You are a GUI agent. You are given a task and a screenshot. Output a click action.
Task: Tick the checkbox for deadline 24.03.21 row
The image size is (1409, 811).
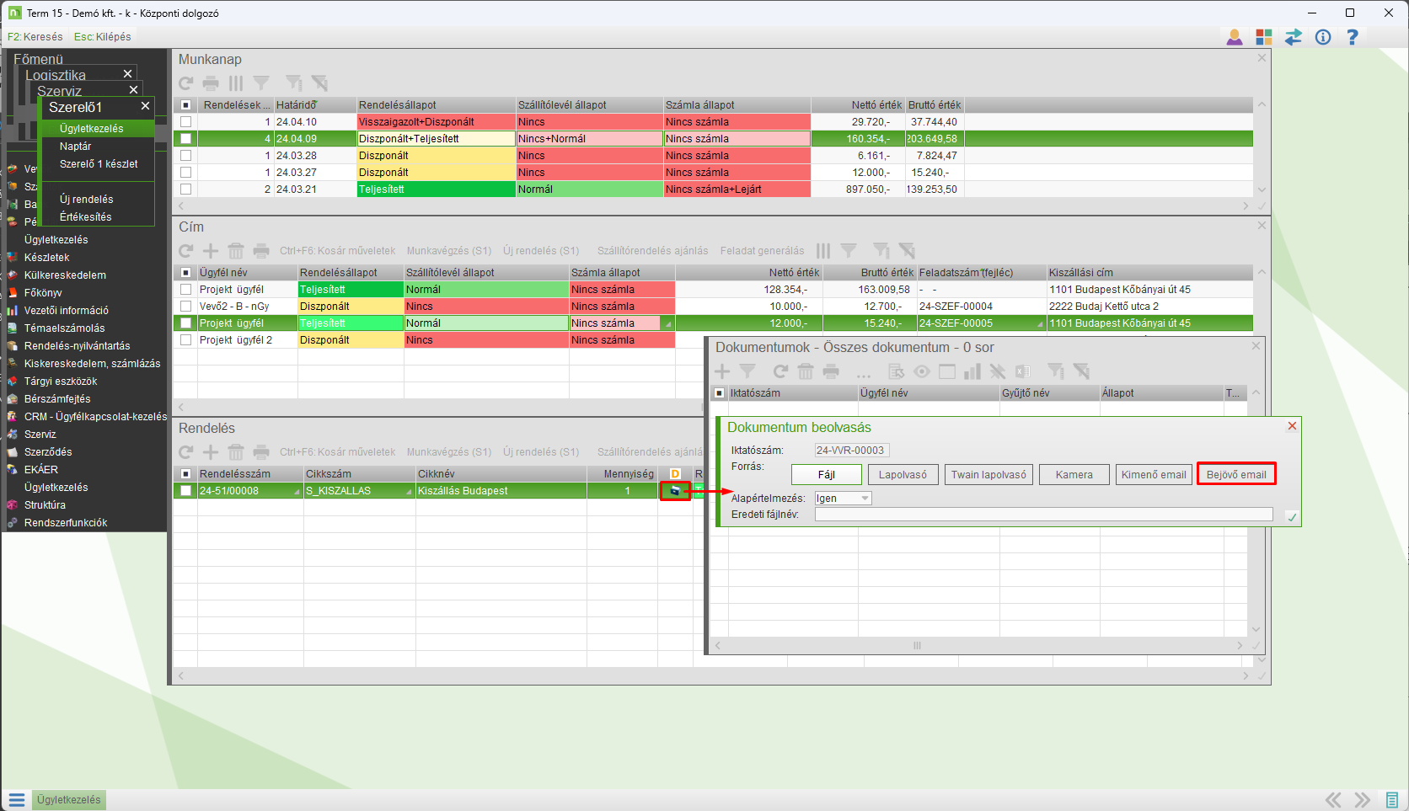point(186,189)
